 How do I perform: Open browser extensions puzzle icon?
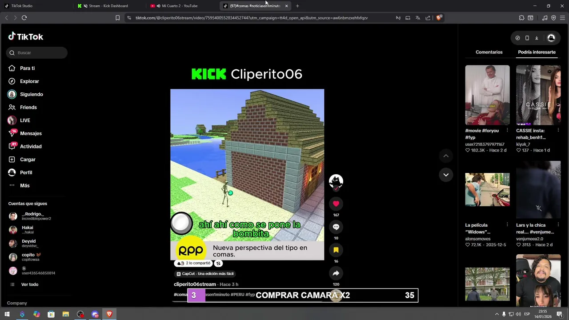521,18
